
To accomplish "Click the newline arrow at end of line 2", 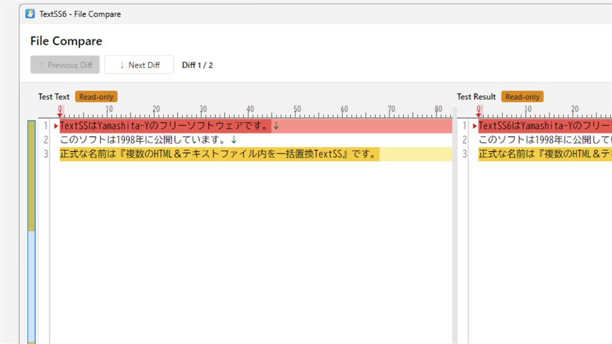I will tap(234, 140).
